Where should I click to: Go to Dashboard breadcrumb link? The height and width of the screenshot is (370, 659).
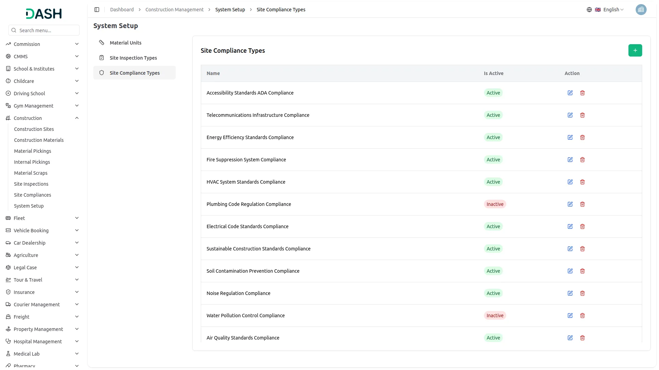(x=122, y=10)
